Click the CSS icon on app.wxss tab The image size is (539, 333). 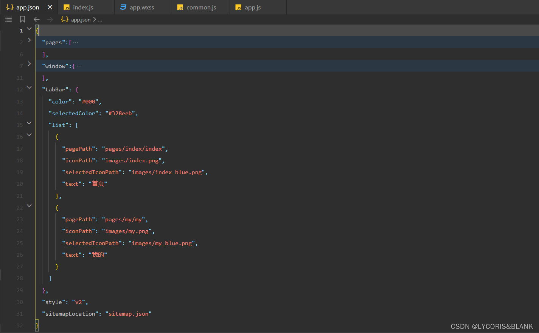[123, 7]
